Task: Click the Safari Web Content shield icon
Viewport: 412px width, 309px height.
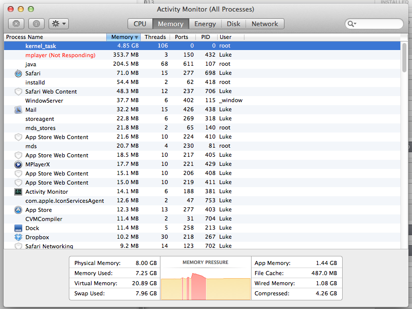Action: pyautogui.click(x=18, y=92)
